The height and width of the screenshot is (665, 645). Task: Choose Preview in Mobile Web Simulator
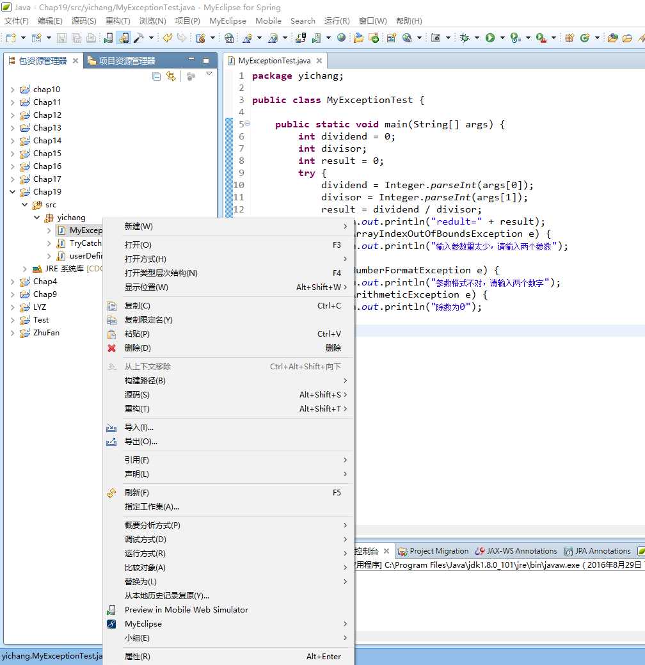(x=228, y=610)
